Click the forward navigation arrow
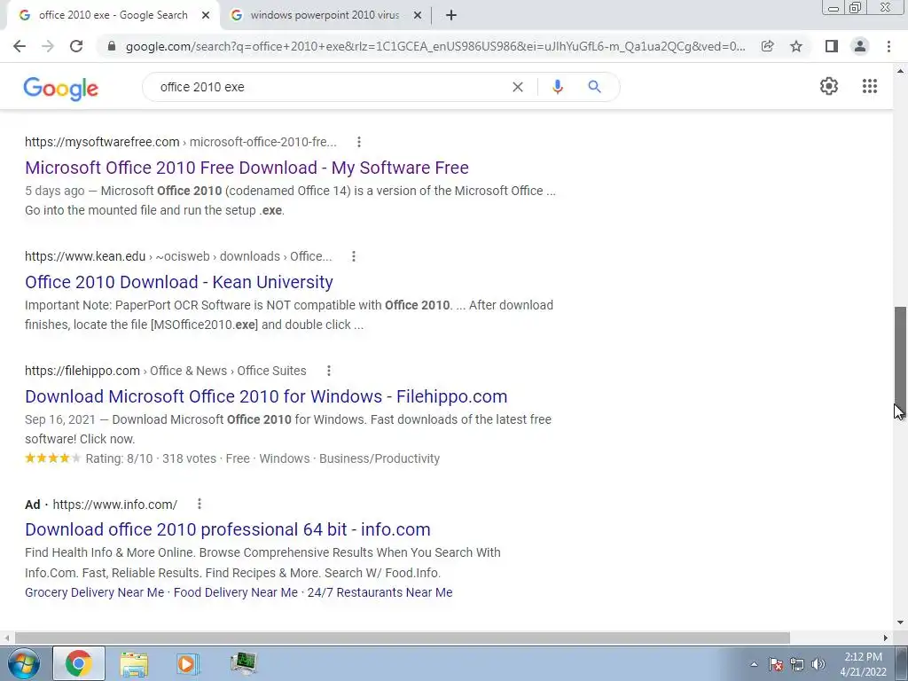This screenshot has height=681, width=908. (x=48, y=46)
